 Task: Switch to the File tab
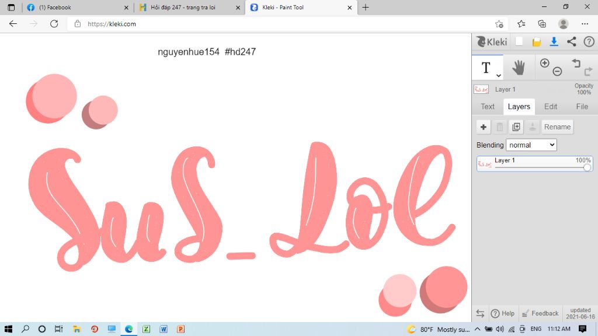coord(582,107)
